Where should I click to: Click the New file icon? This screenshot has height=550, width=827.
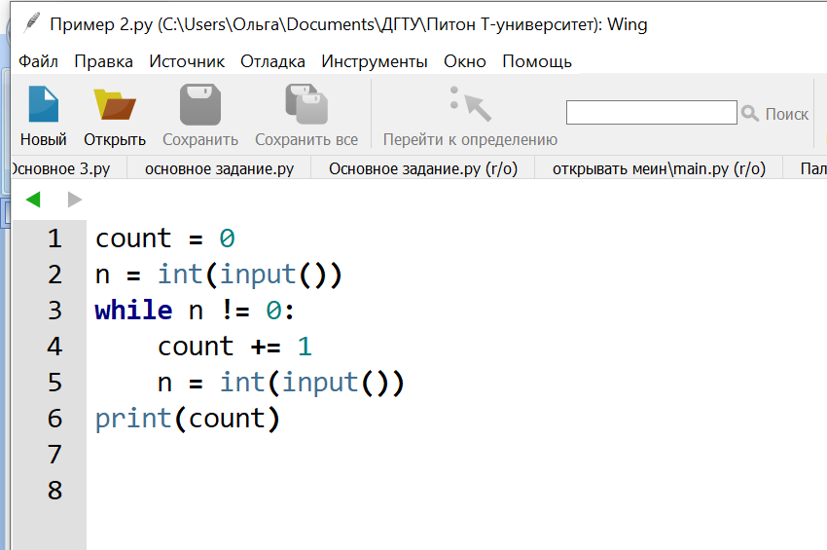click(x=43, y=104)
